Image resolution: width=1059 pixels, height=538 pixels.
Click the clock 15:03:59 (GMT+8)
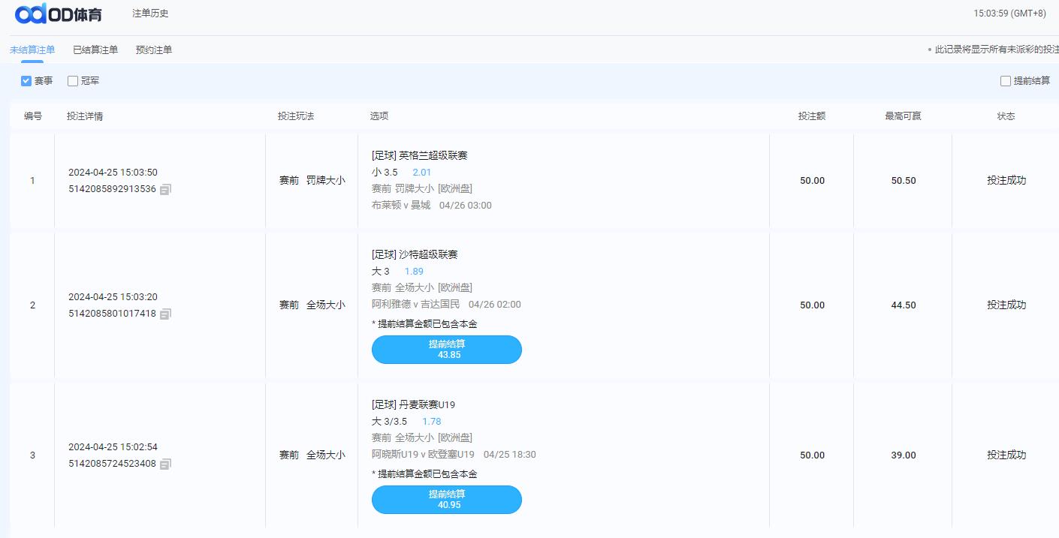tap(1009, 14)
